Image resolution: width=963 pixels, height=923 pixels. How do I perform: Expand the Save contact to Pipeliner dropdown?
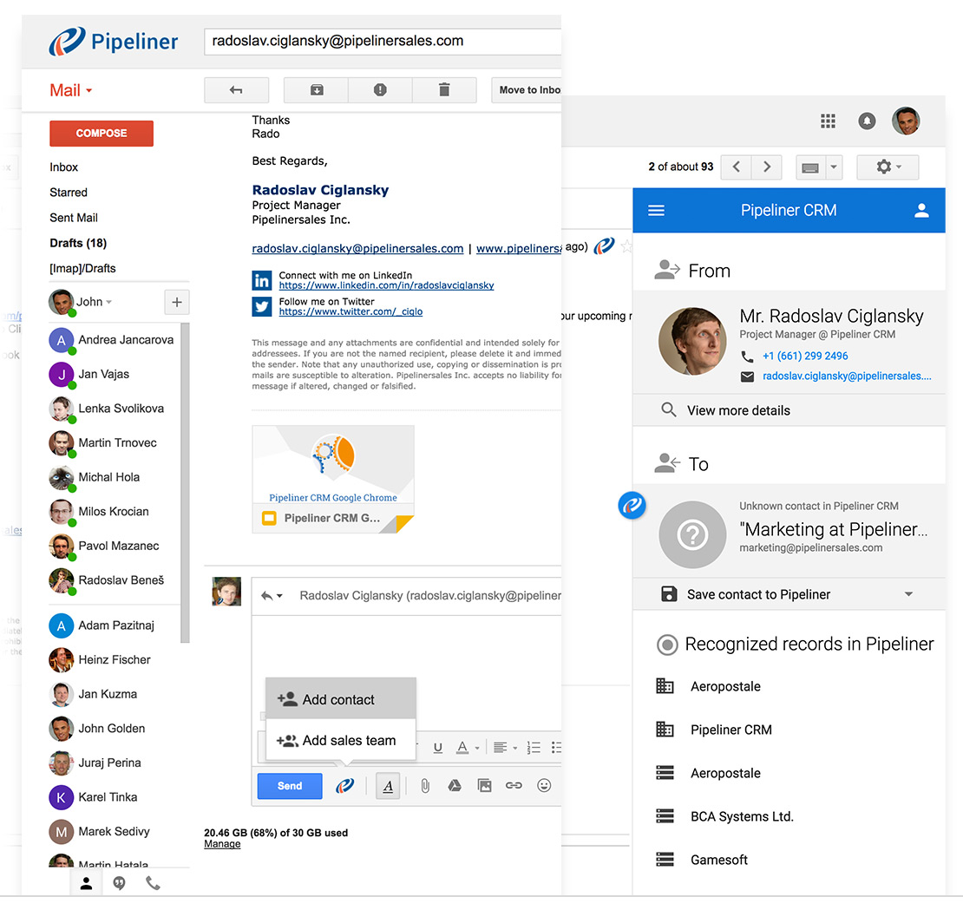(x=908, y=594)
